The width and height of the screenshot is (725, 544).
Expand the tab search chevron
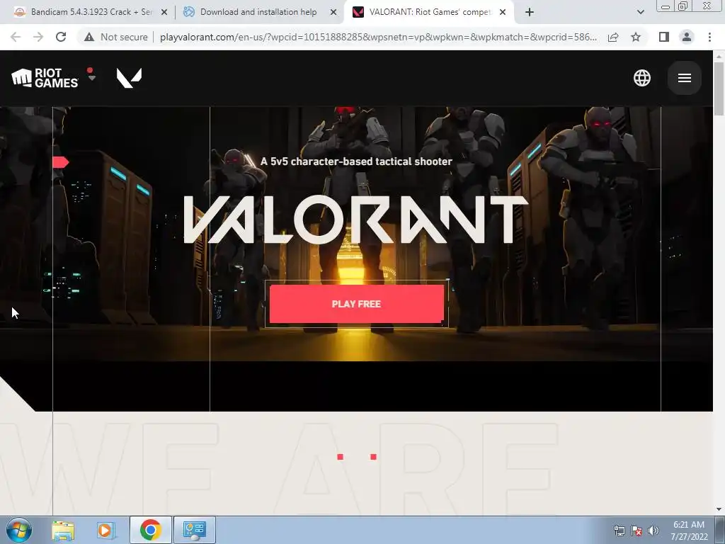[640, 12]
